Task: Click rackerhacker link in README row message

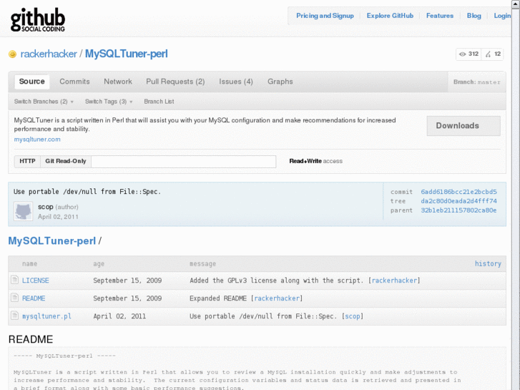Action: point(277,298)
